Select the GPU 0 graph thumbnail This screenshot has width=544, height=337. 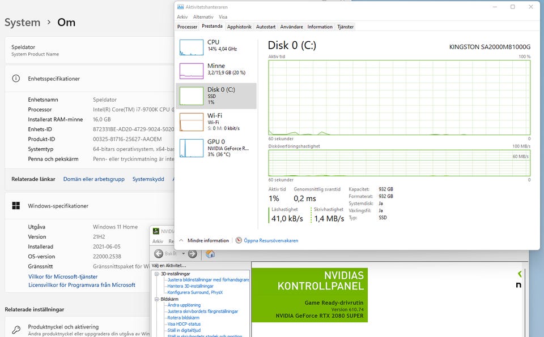[192, 148]
